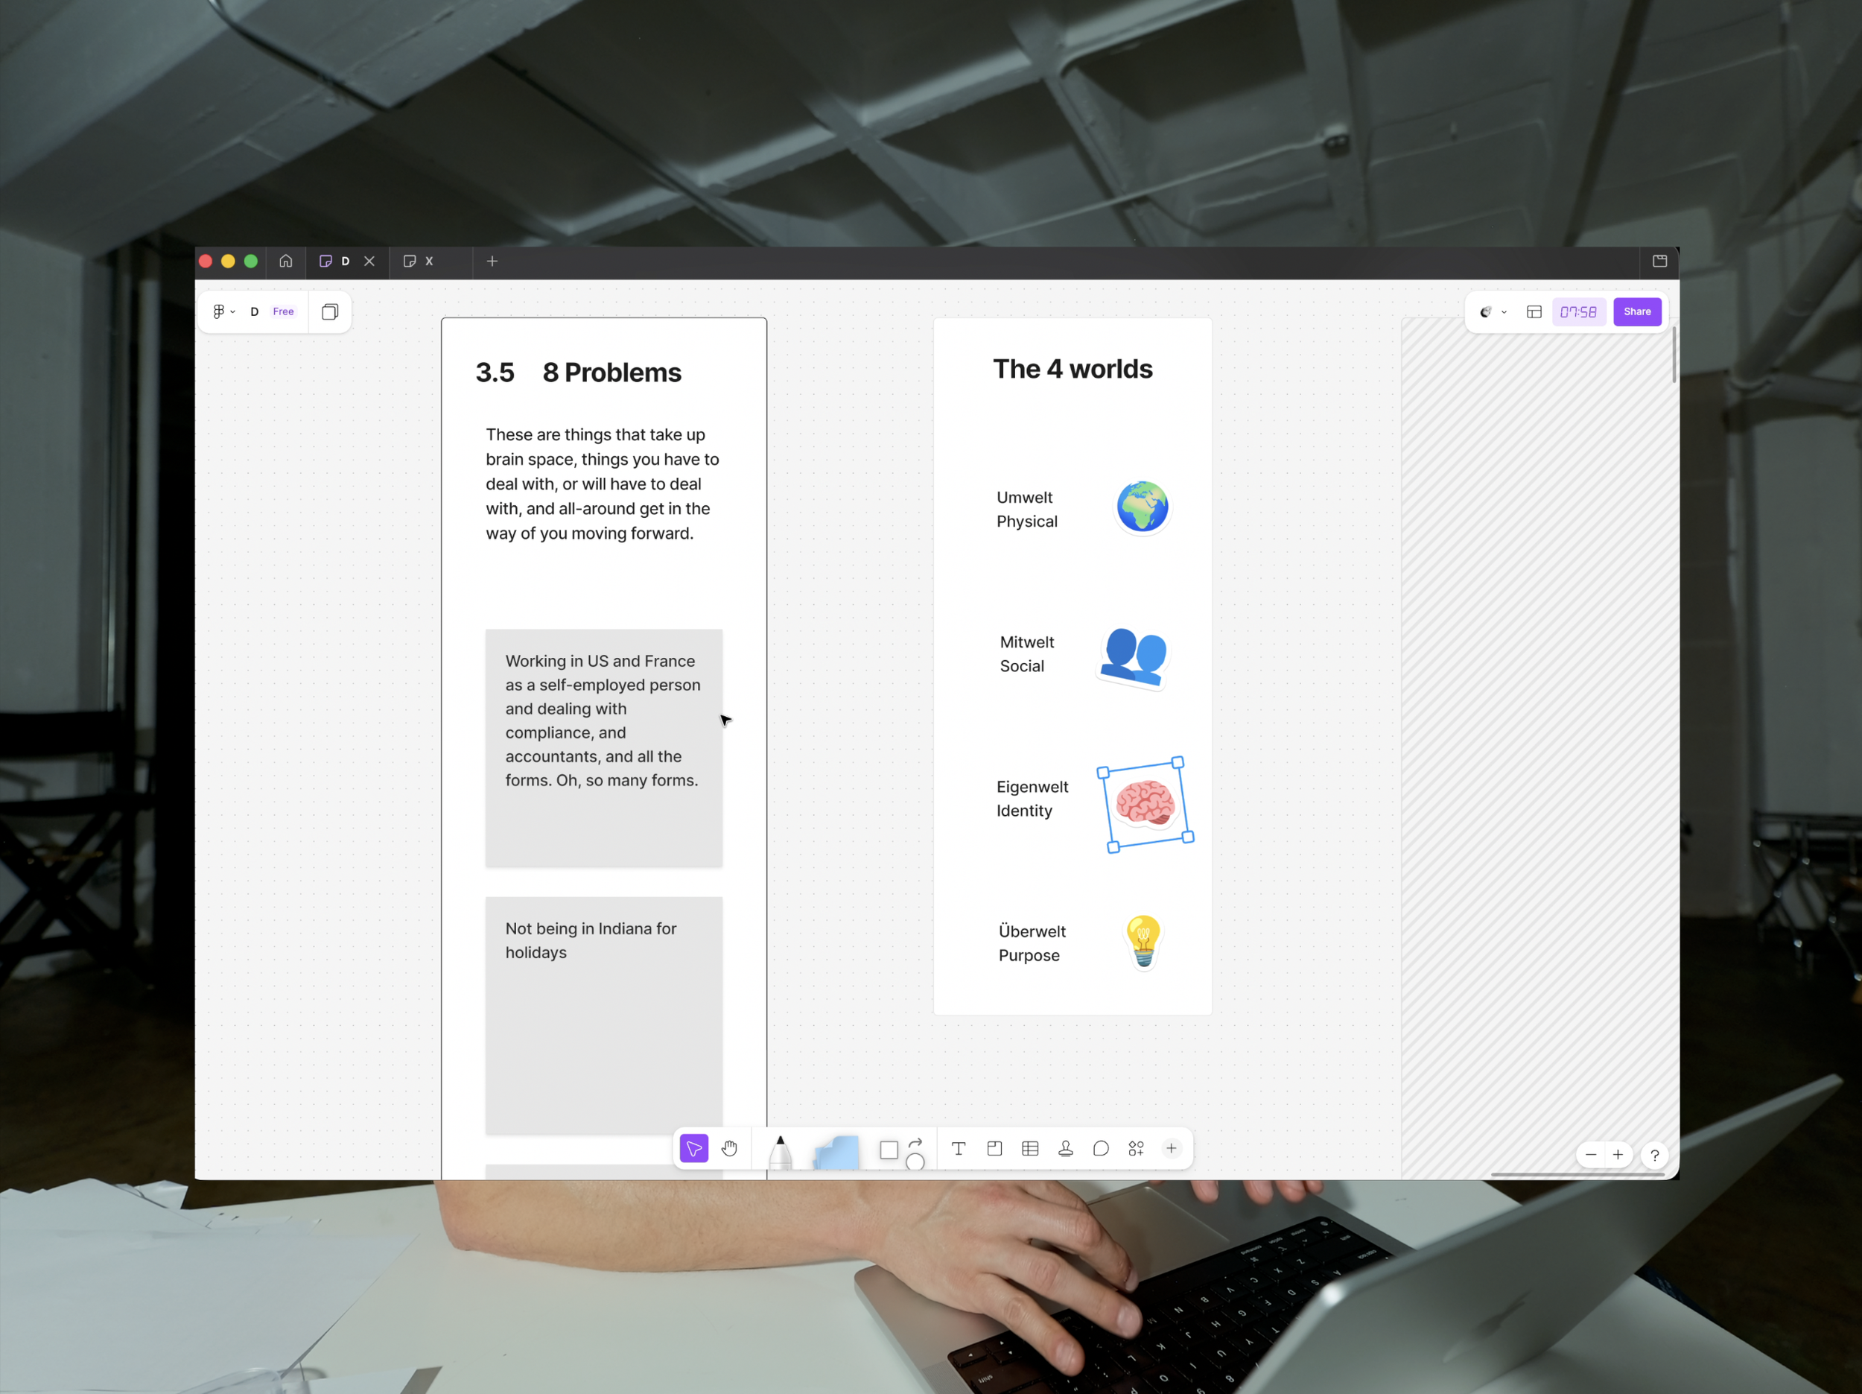Zoom out with the minus button
Viewport: 1862px width, 1394px height.
[x=1590, y=1155]
